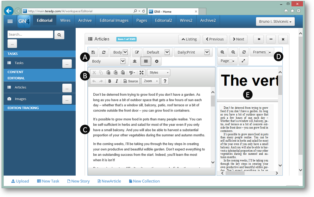
Task: Switch to the Editorial2 tab
Action: [x=163, y=21]
